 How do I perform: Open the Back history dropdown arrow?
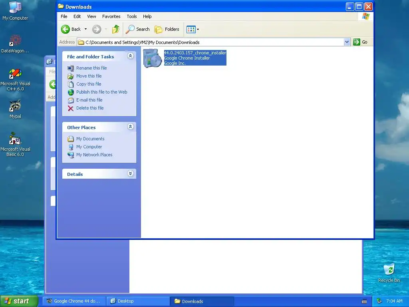pos(85,29)
